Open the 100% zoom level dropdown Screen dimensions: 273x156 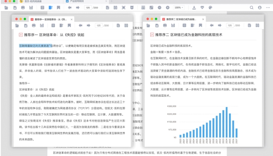click(x=178, y=8)
